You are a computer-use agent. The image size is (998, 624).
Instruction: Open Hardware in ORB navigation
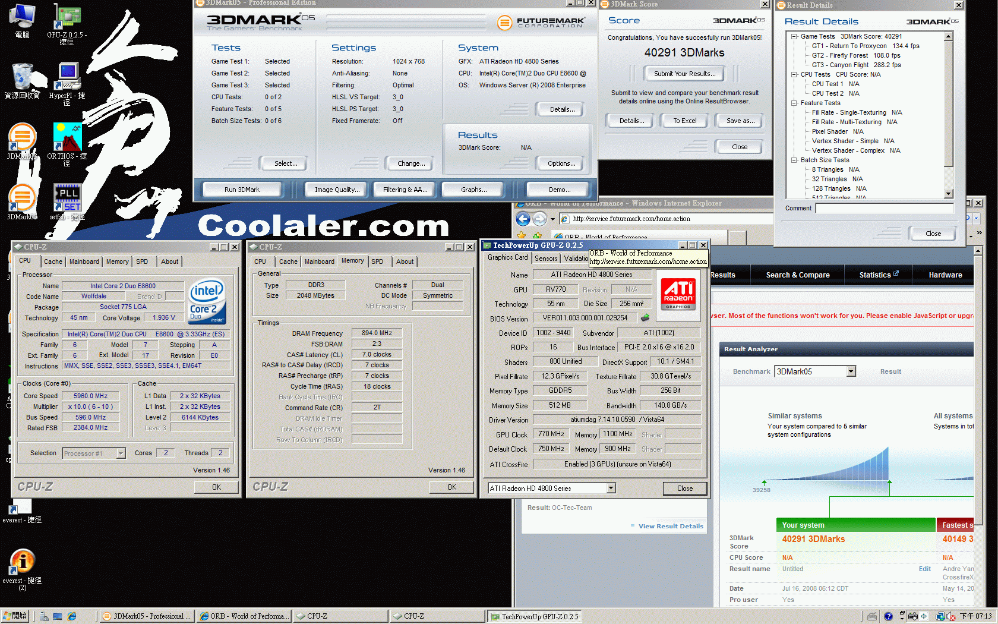click(945, 275)
